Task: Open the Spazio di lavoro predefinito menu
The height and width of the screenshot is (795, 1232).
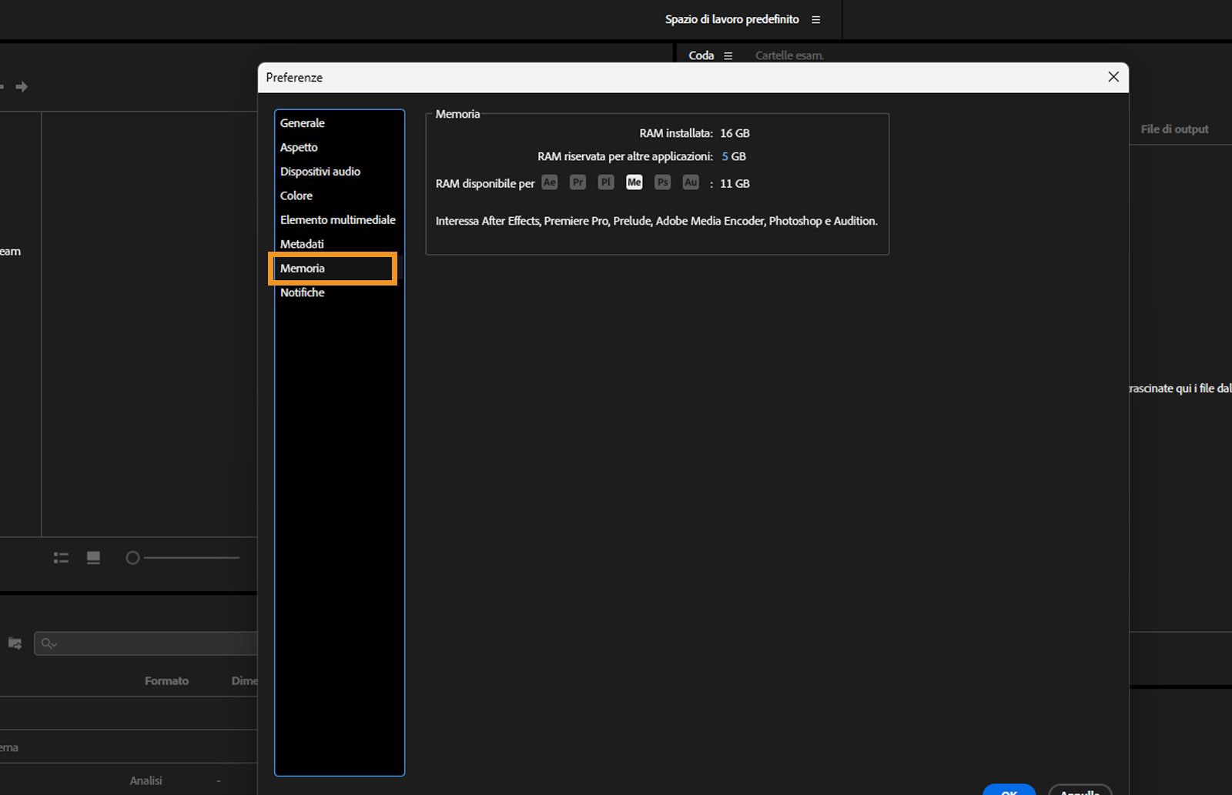Action: [815, 19]
